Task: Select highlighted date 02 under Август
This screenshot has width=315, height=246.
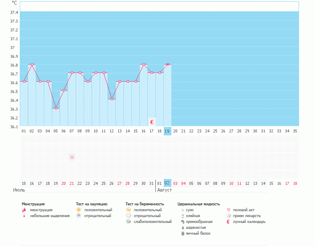Action: coord(167,183)
